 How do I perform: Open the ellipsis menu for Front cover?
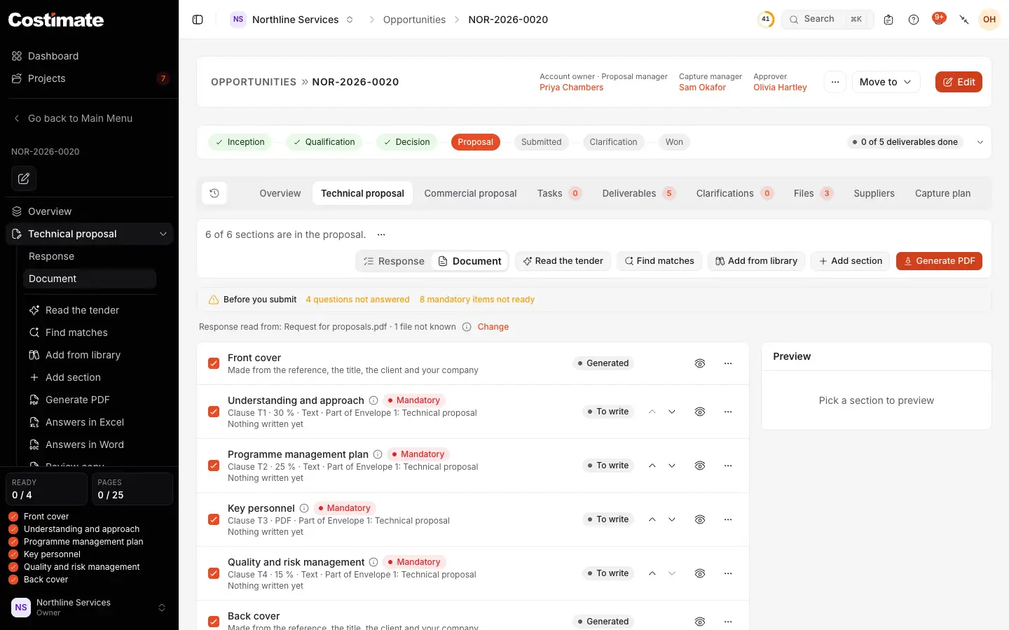pos(728,363)
